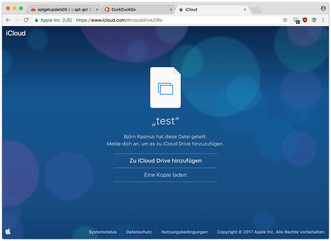Close the DuckDuckGo tab
Screen dimensions: 331x241
[171, 10]
